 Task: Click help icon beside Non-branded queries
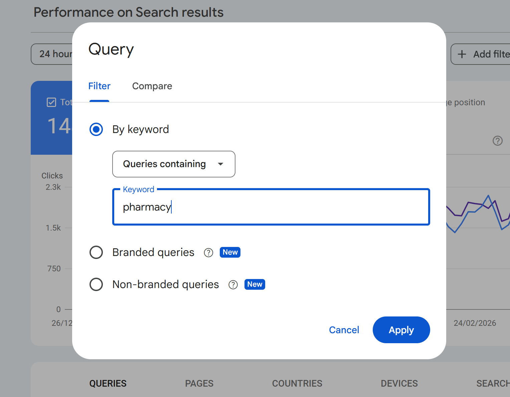coord(233,285)
